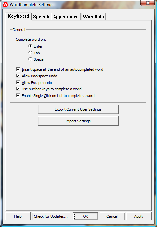
Task: Go to the Wordlists tab
Action: click(x=93, y=17)
